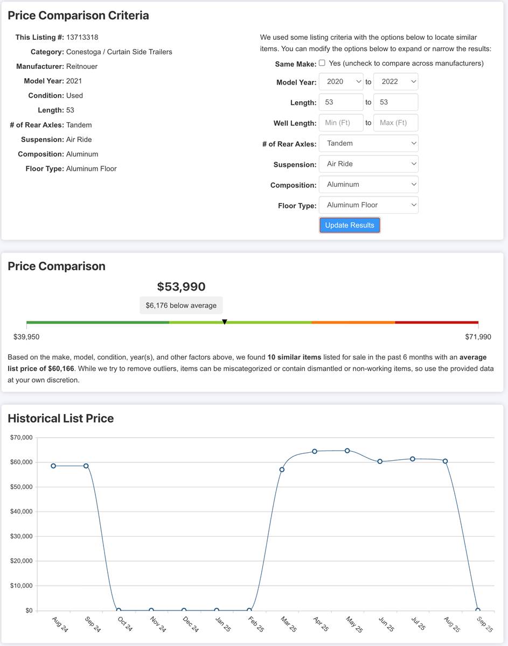Click the Aug 25 data point on chart
Screen dimensions: 508x646
point(445,461)
